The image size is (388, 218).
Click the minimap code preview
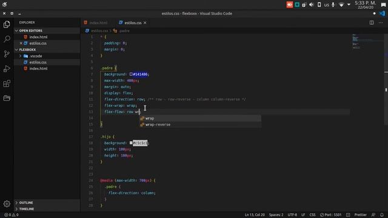pos(367,42)
